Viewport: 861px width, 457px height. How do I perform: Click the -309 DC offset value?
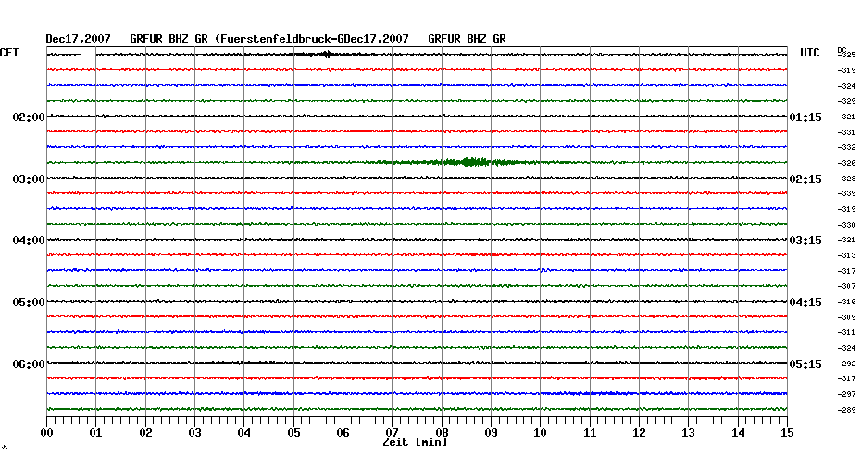pyautogui.click(x=846, y=317)
